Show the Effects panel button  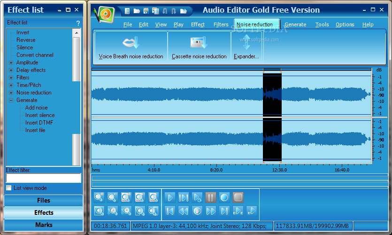44,213
